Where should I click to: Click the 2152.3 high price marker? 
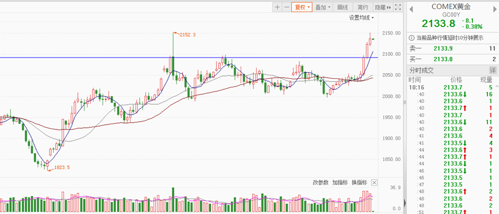pyautogui.click(x=187, y=35)
